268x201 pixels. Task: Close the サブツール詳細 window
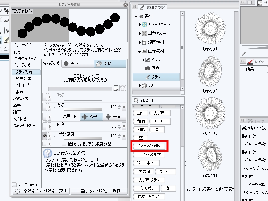tap(125, 5)
